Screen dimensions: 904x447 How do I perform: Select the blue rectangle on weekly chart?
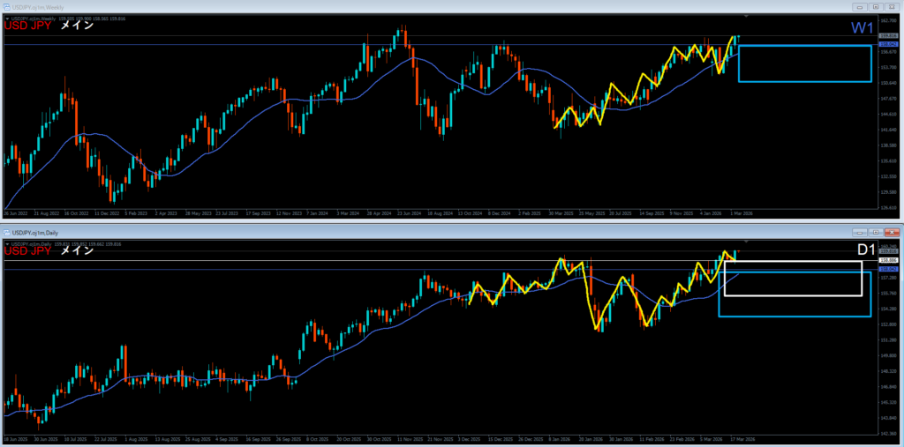click(804, 46)
